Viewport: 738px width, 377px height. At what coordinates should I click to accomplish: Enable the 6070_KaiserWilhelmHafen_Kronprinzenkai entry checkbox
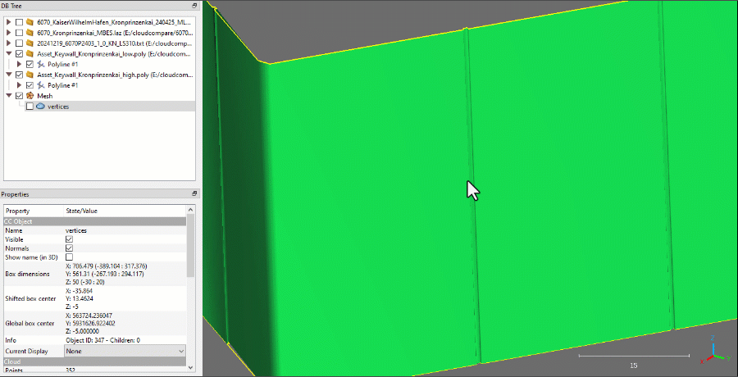pyautogui.click(x=20, y=22)
